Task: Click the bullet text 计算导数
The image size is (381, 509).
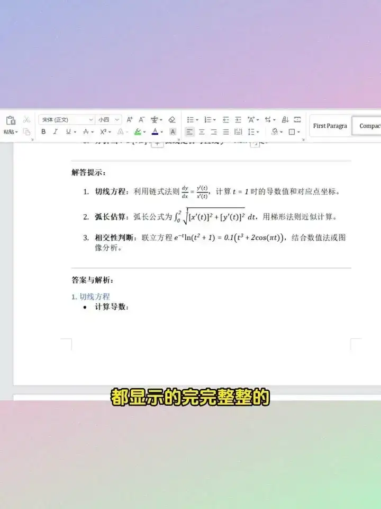Action: (x=112, y=307)
